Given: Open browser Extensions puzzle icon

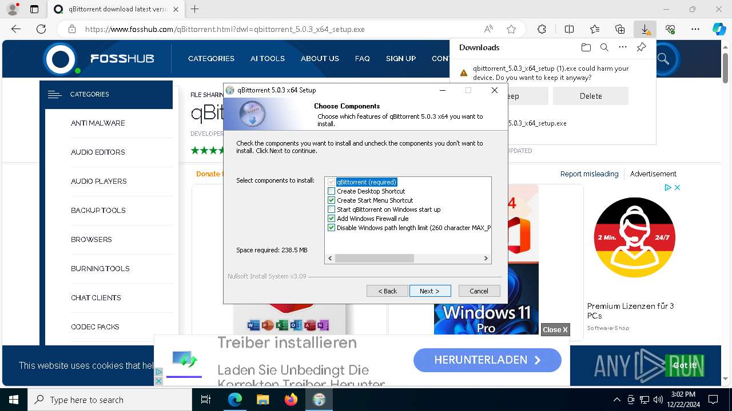Looking at the screenshot, I should pos(542,29).
